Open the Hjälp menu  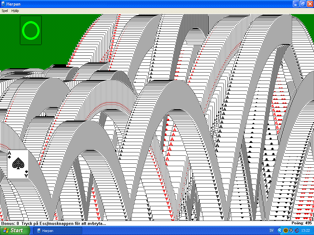(x=15, y=11)
